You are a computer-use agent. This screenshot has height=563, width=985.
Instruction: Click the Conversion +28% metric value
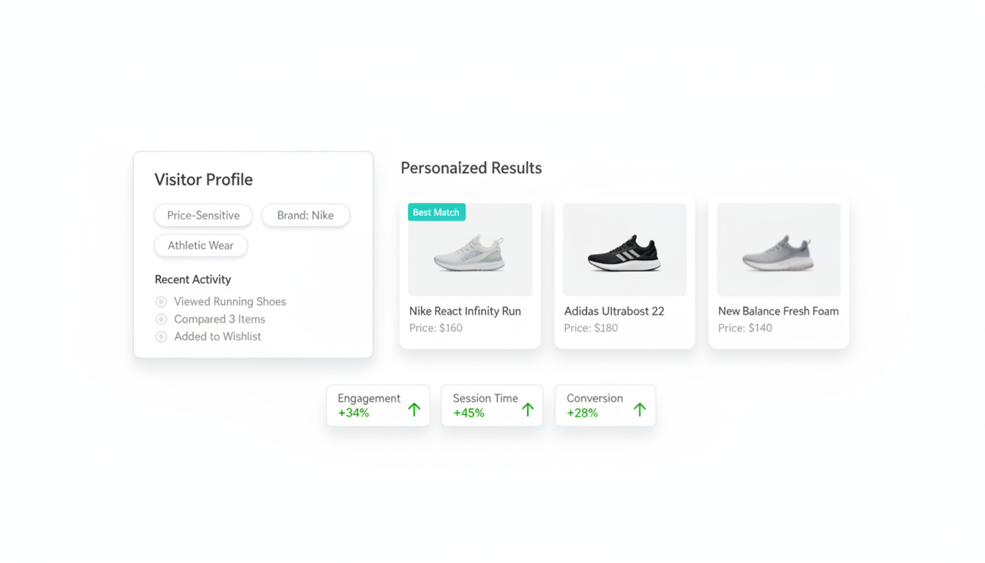(x=582, y=413)
